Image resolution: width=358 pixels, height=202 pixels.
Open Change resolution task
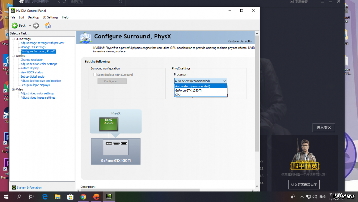tap(32, 60)
